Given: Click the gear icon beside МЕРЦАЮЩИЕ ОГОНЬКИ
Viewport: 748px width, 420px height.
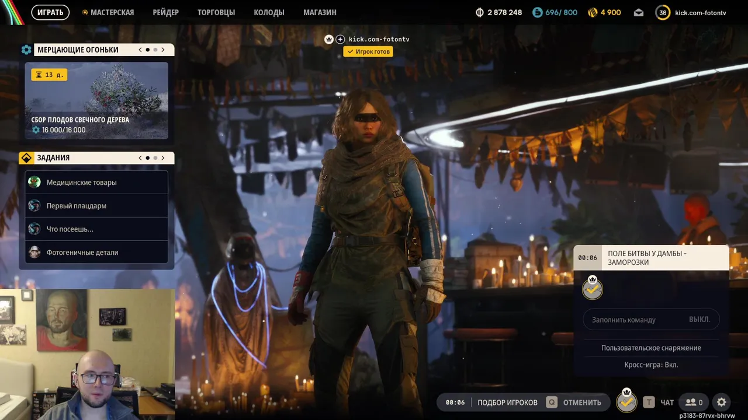Looking at the screenshot, I should (26, 50).
